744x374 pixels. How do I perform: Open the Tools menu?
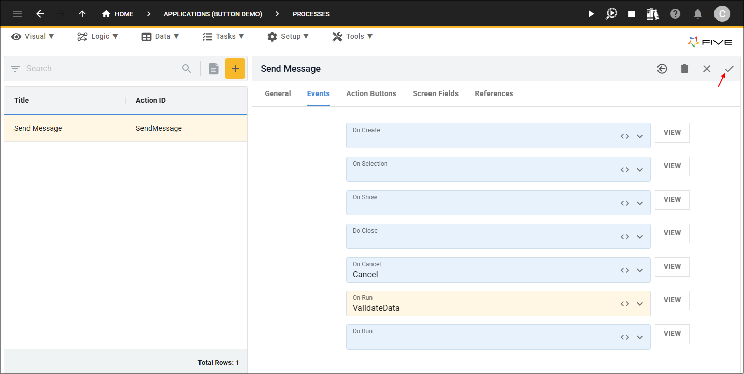coord(353,36)
